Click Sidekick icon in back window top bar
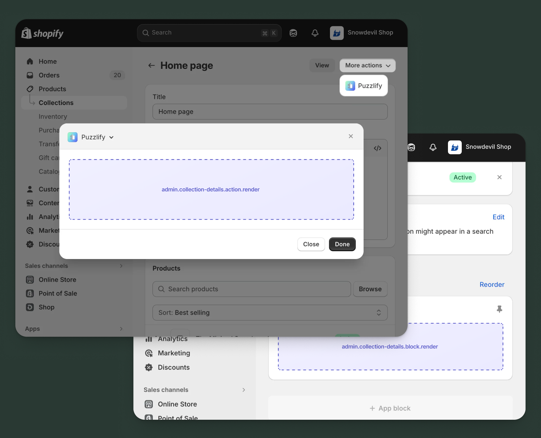 click(412, 147)
